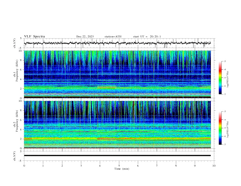Image resolution: width=241 pixels, height=186 pixels.
Task: Click time axis tick label '9'
Action: [195, 166]
